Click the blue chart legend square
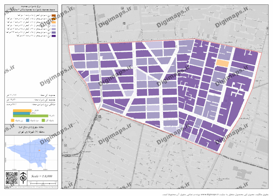 point(28,120)
